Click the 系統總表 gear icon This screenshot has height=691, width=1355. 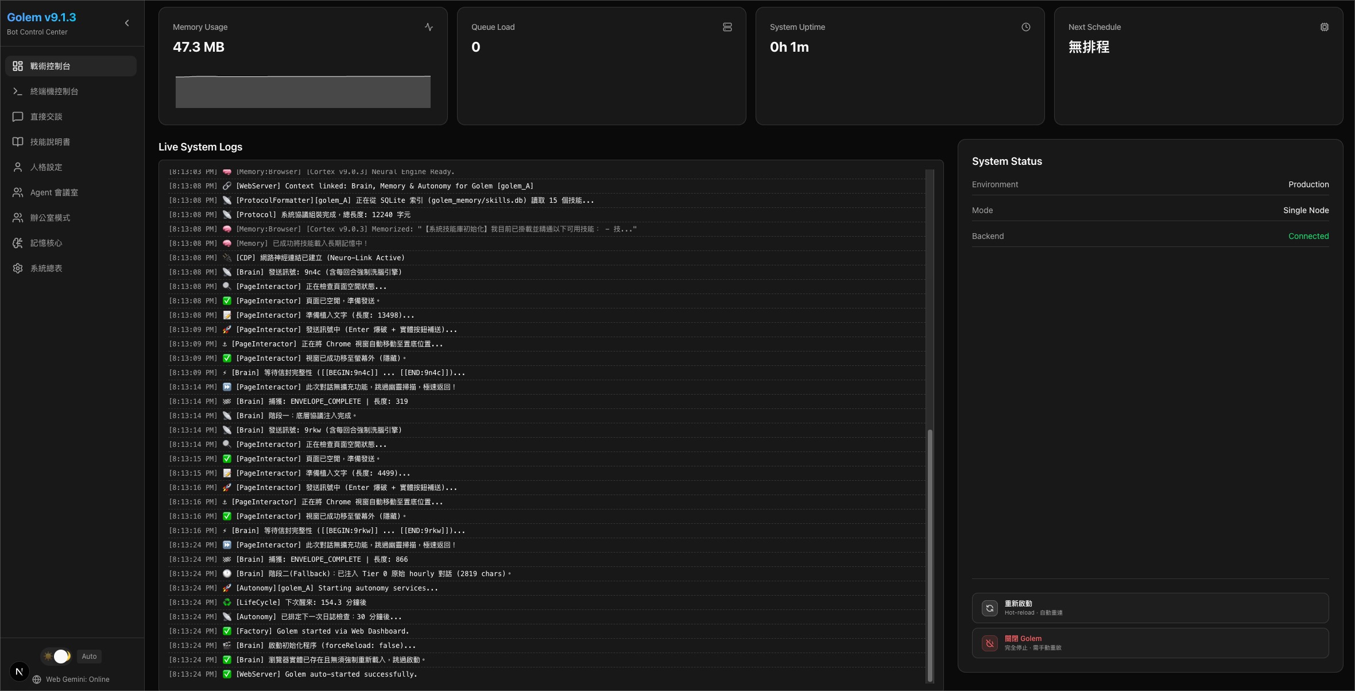[18, 268]
